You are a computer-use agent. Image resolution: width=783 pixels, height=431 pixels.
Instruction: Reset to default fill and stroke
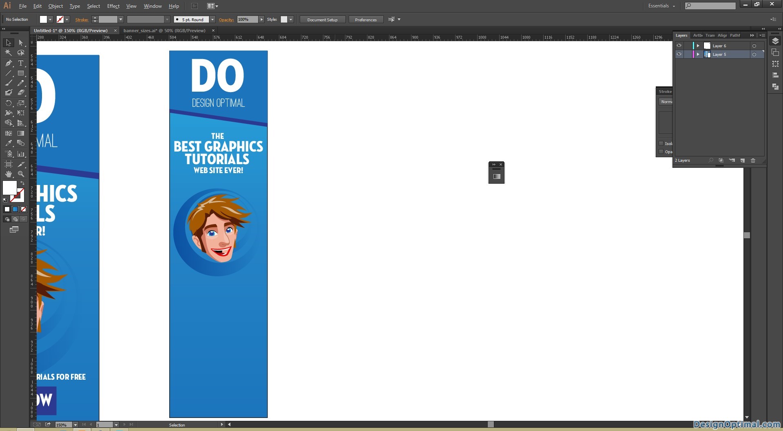[5, 200]
